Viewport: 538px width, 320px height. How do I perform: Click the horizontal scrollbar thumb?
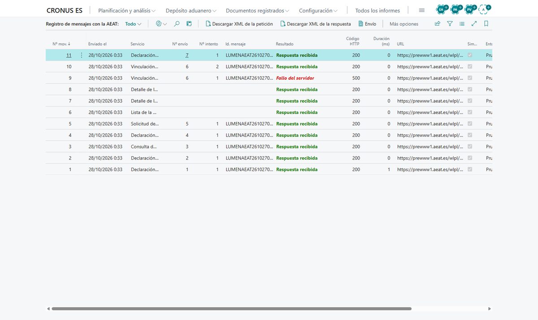pyautogui.click(x=231, y=309)
